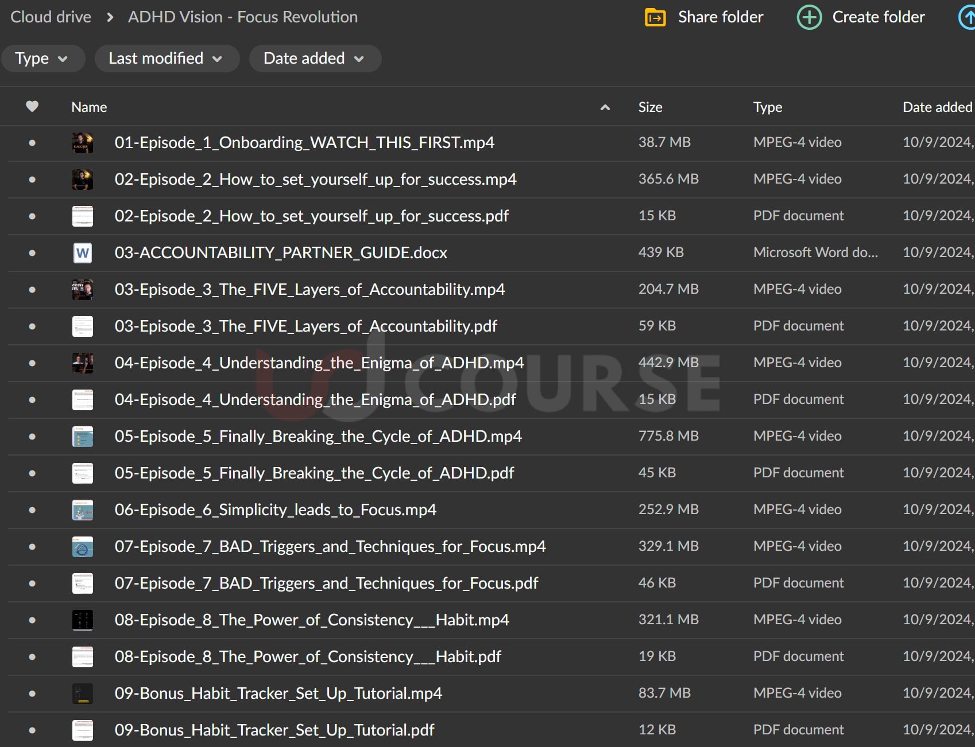Click the Share folder icon
Image resolution: width=975 pixels, height=747 pixels.
(x=655, y=18)
